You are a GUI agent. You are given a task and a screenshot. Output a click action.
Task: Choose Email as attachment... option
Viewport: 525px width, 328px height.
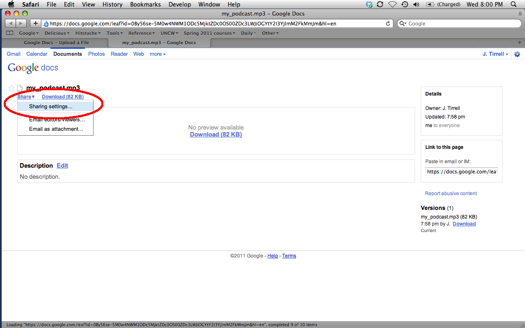tap(55, 129)
